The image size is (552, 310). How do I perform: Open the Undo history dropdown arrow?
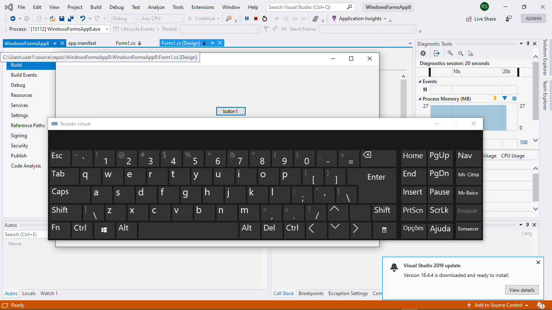[90, 19]
